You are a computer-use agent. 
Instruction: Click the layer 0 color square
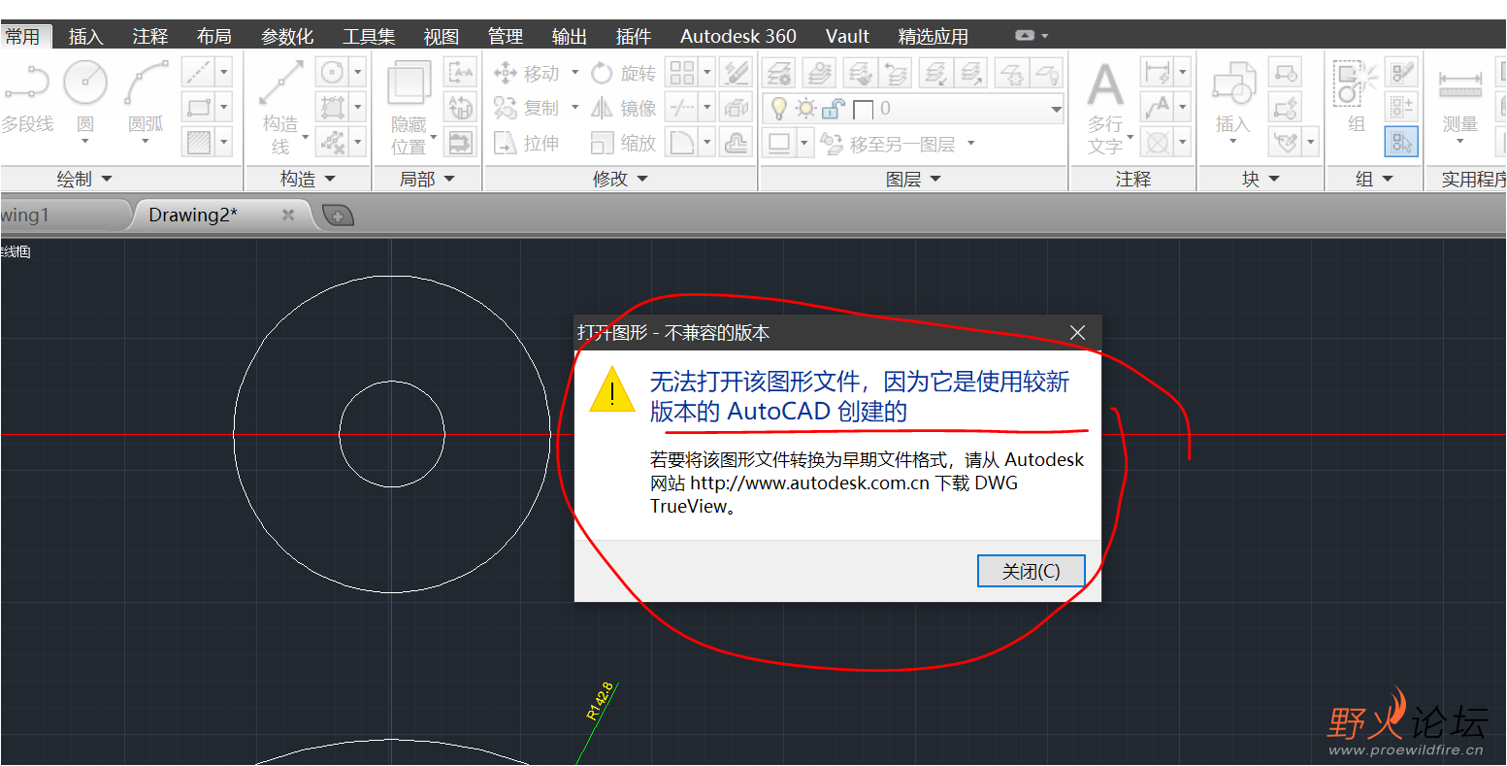[863, 110]
